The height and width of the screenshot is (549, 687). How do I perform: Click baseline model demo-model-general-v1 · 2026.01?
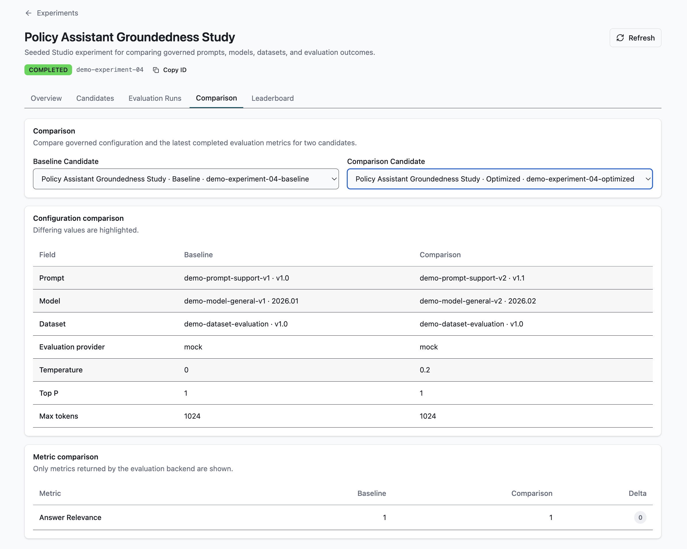[241, 301]
